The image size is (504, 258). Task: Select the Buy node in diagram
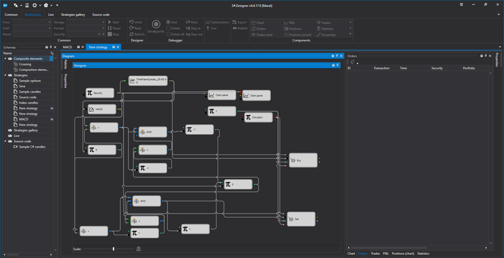(x=303, y=160)
